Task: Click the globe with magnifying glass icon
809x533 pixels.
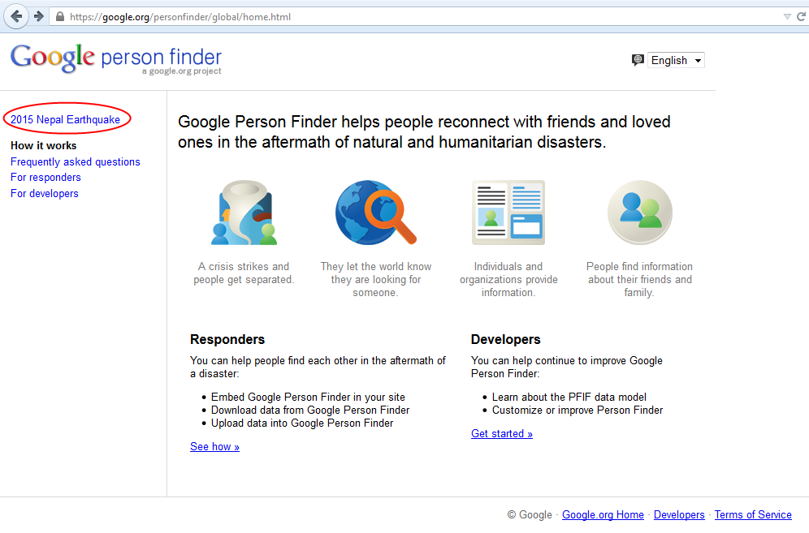Action: (375, 213)
